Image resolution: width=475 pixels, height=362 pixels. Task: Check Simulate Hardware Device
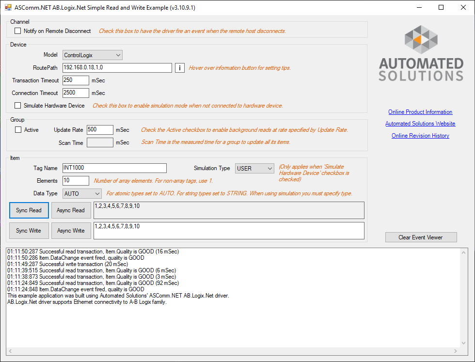[17, 105]
